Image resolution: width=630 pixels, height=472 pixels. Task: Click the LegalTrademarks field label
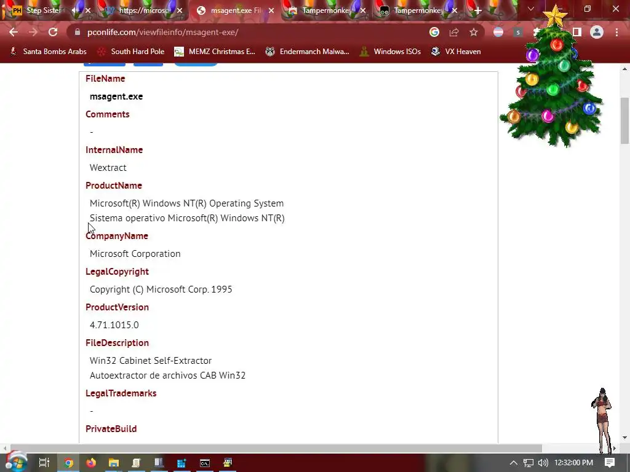tap(121, 393)
